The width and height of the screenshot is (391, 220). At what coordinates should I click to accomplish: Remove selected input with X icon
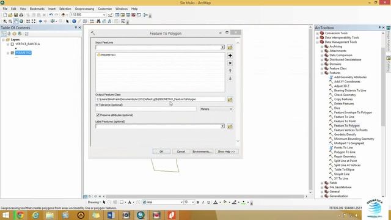click(230, 63)
